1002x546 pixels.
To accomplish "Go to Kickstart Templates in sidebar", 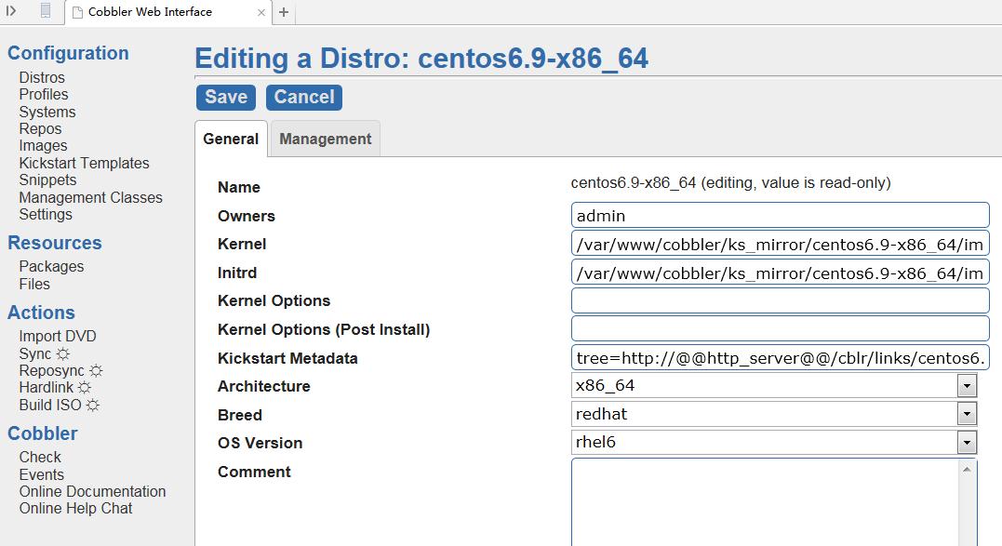I will click(84, 164).
